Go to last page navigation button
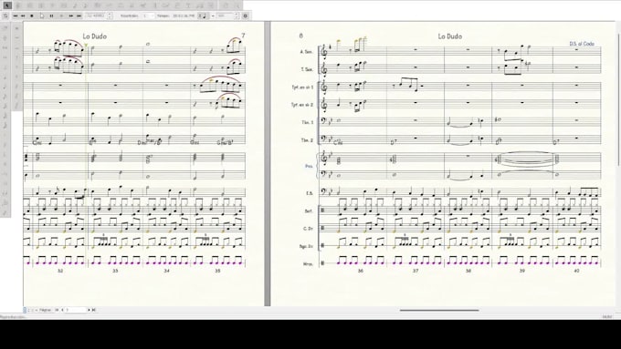 pos(94,310)
